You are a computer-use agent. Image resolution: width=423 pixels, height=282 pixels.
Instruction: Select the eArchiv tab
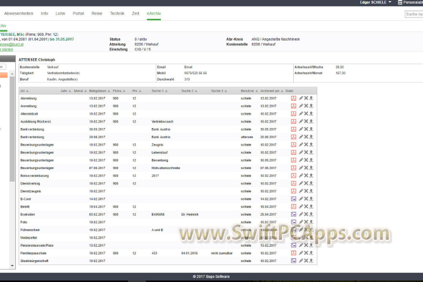click(x=154, y=14)
